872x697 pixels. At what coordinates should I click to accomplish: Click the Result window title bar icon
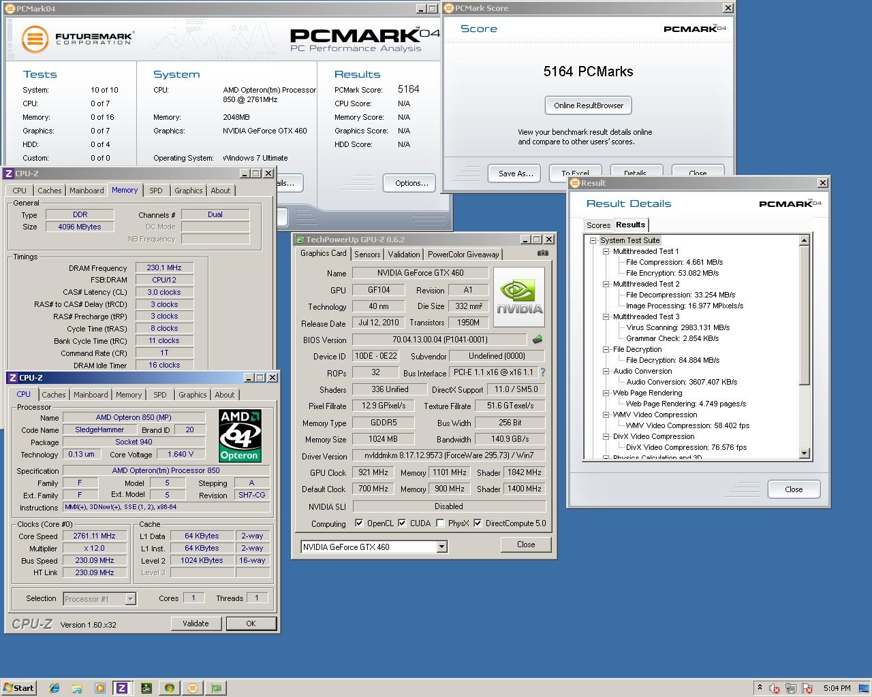[575, 183]
